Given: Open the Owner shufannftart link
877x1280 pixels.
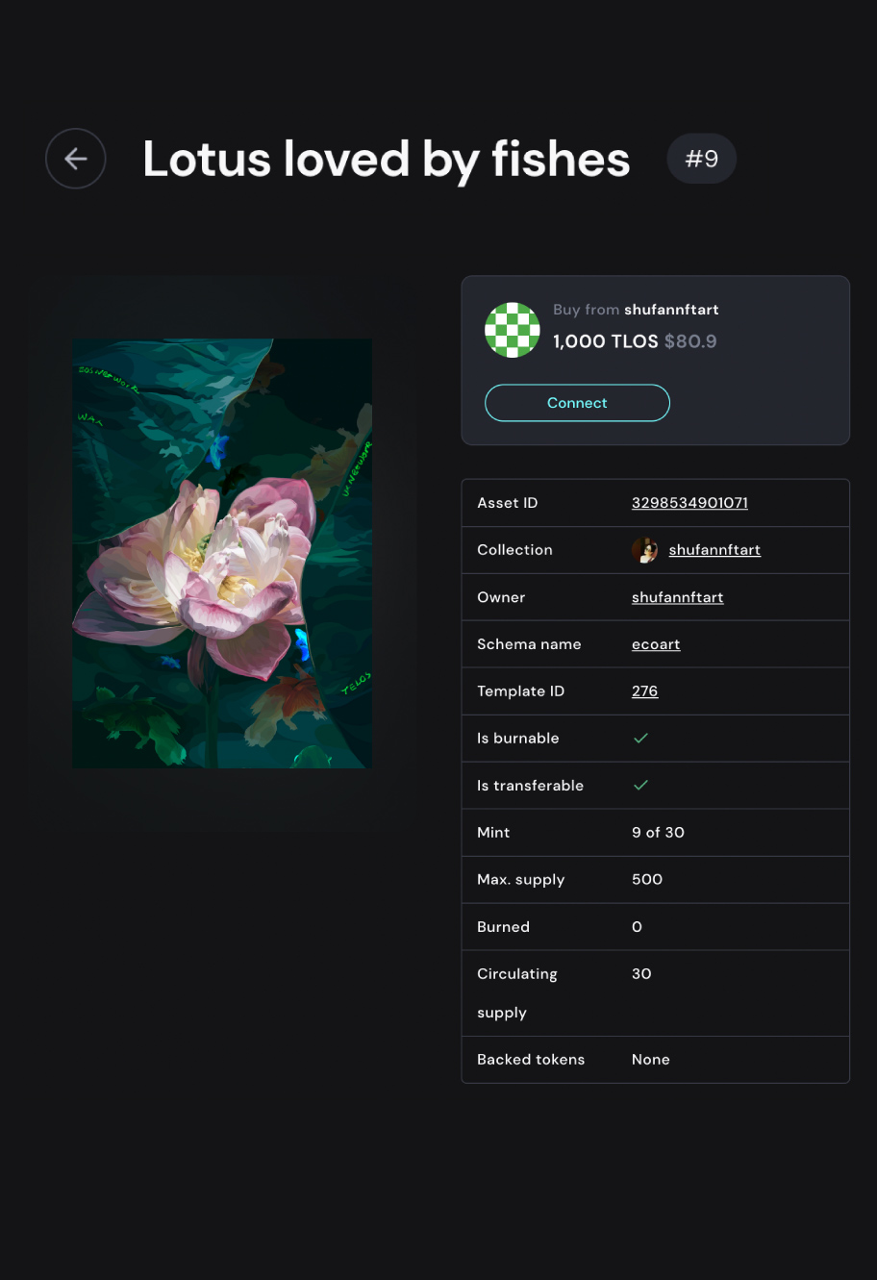Looking at the screenshot, I should (x=677, y=597).
